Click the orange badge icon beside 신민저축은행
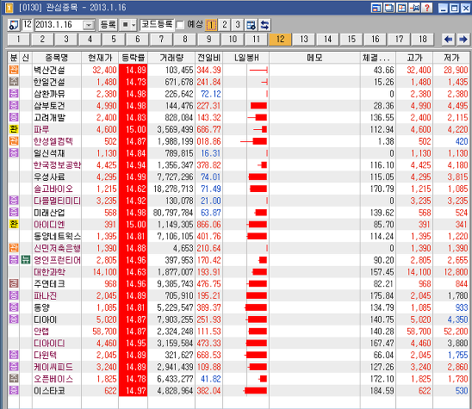 click(14, 248)
